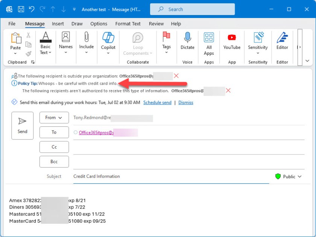This screenshot has width=316, height=237.
Task: Click the Save icon in title bar
Action: (x=21, y=9)
